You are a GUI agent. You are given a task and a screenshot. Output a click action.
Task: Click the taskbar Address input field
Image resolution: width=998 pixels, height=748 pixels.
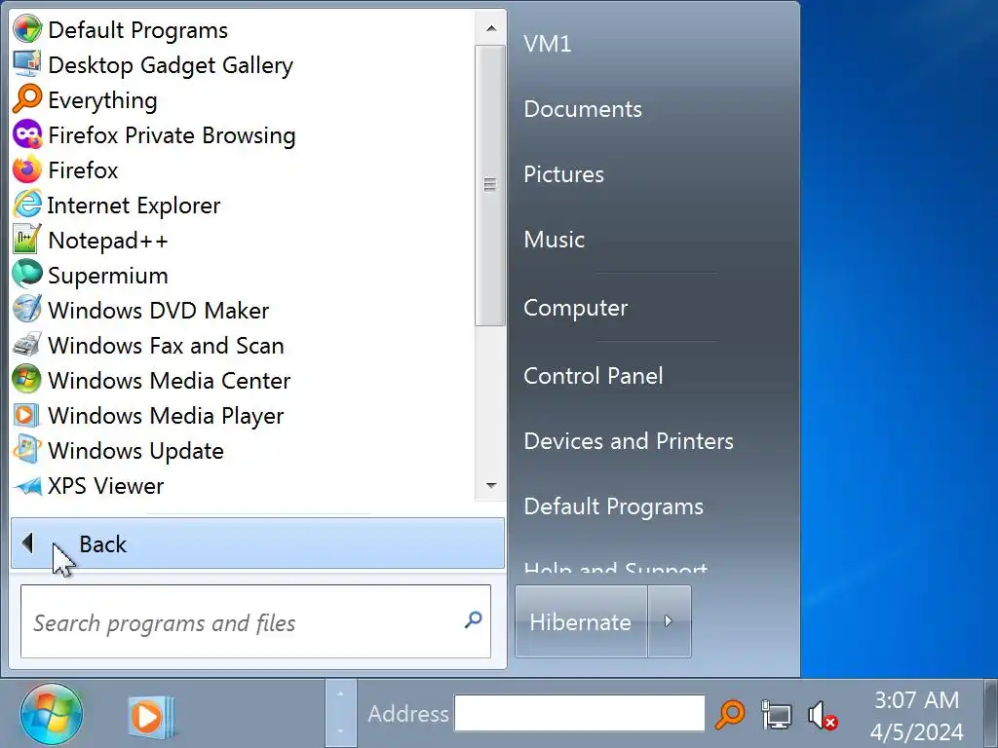(579, 713)
